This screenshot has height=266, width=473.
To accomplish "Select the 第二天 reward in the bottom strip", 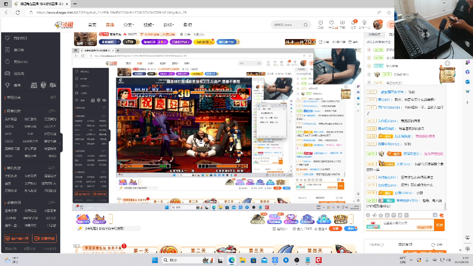I will tap(198, 250).
